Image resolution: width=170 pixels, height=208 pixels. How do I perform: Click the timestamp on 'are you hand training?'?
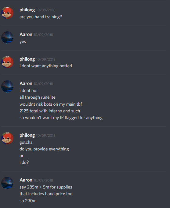[x=46, y=10]
